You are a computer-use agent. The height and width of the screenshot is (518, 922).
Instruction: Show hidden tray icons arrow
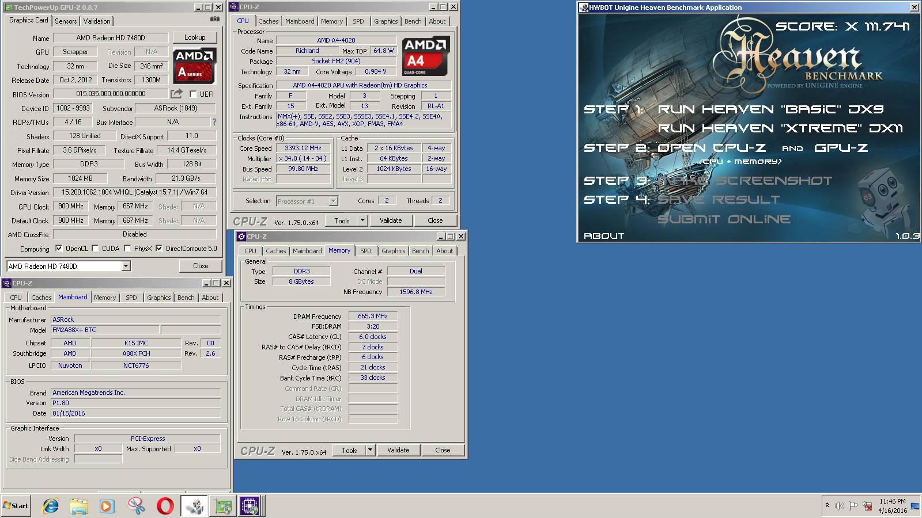pos(827,505)
